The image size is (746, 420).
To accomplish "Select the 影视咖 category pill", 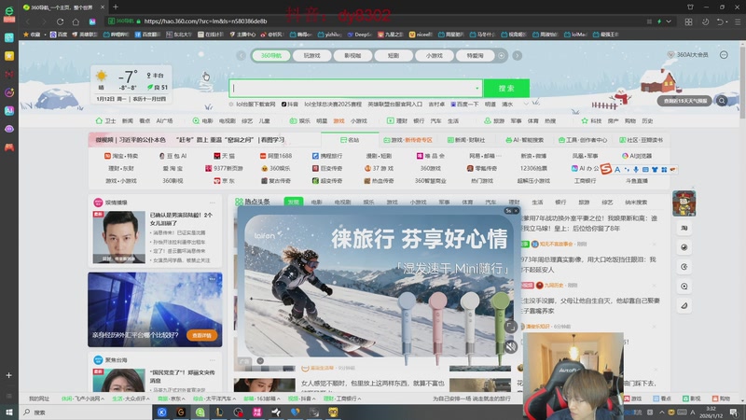I will (352, 56).
